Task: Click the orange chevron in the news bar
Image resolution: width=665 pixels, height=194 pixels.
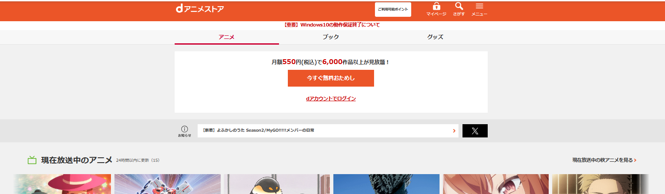Action: coord(454,131)
